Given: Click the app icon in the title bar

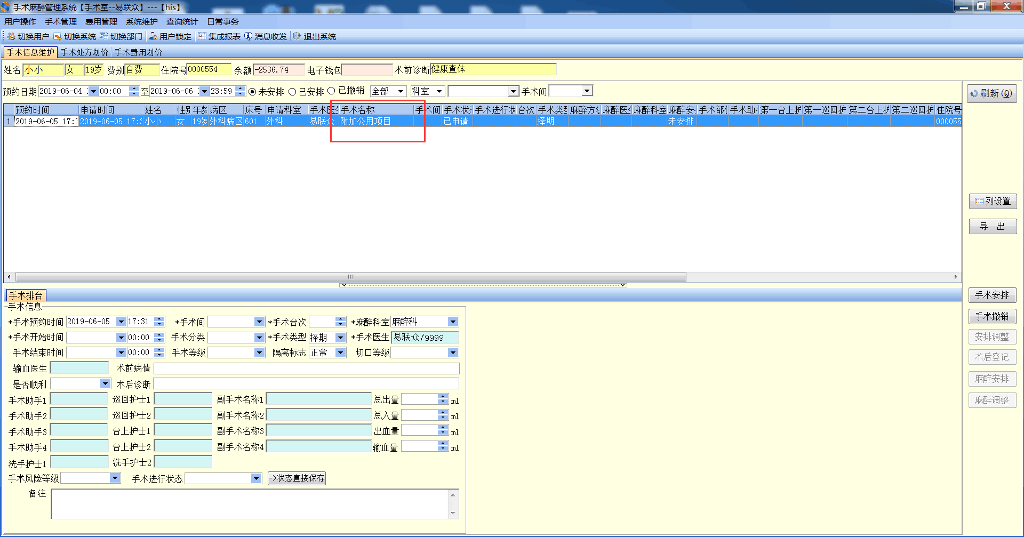Looking at the screenshot, I should click(x=5, y=7).
